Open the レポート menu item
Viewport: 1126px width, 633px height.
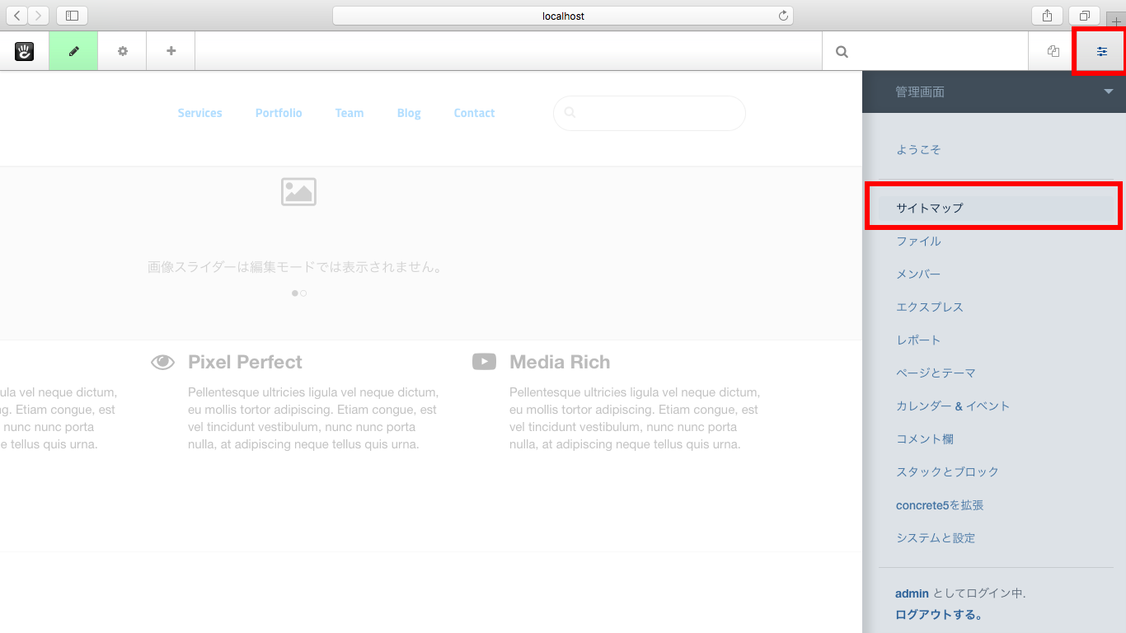click(x=918, y=340)
